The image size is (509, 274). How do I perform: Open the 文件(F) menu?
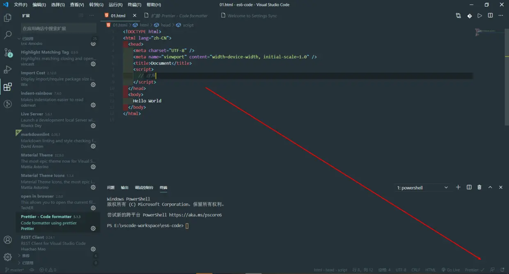(x=21, y=5)
